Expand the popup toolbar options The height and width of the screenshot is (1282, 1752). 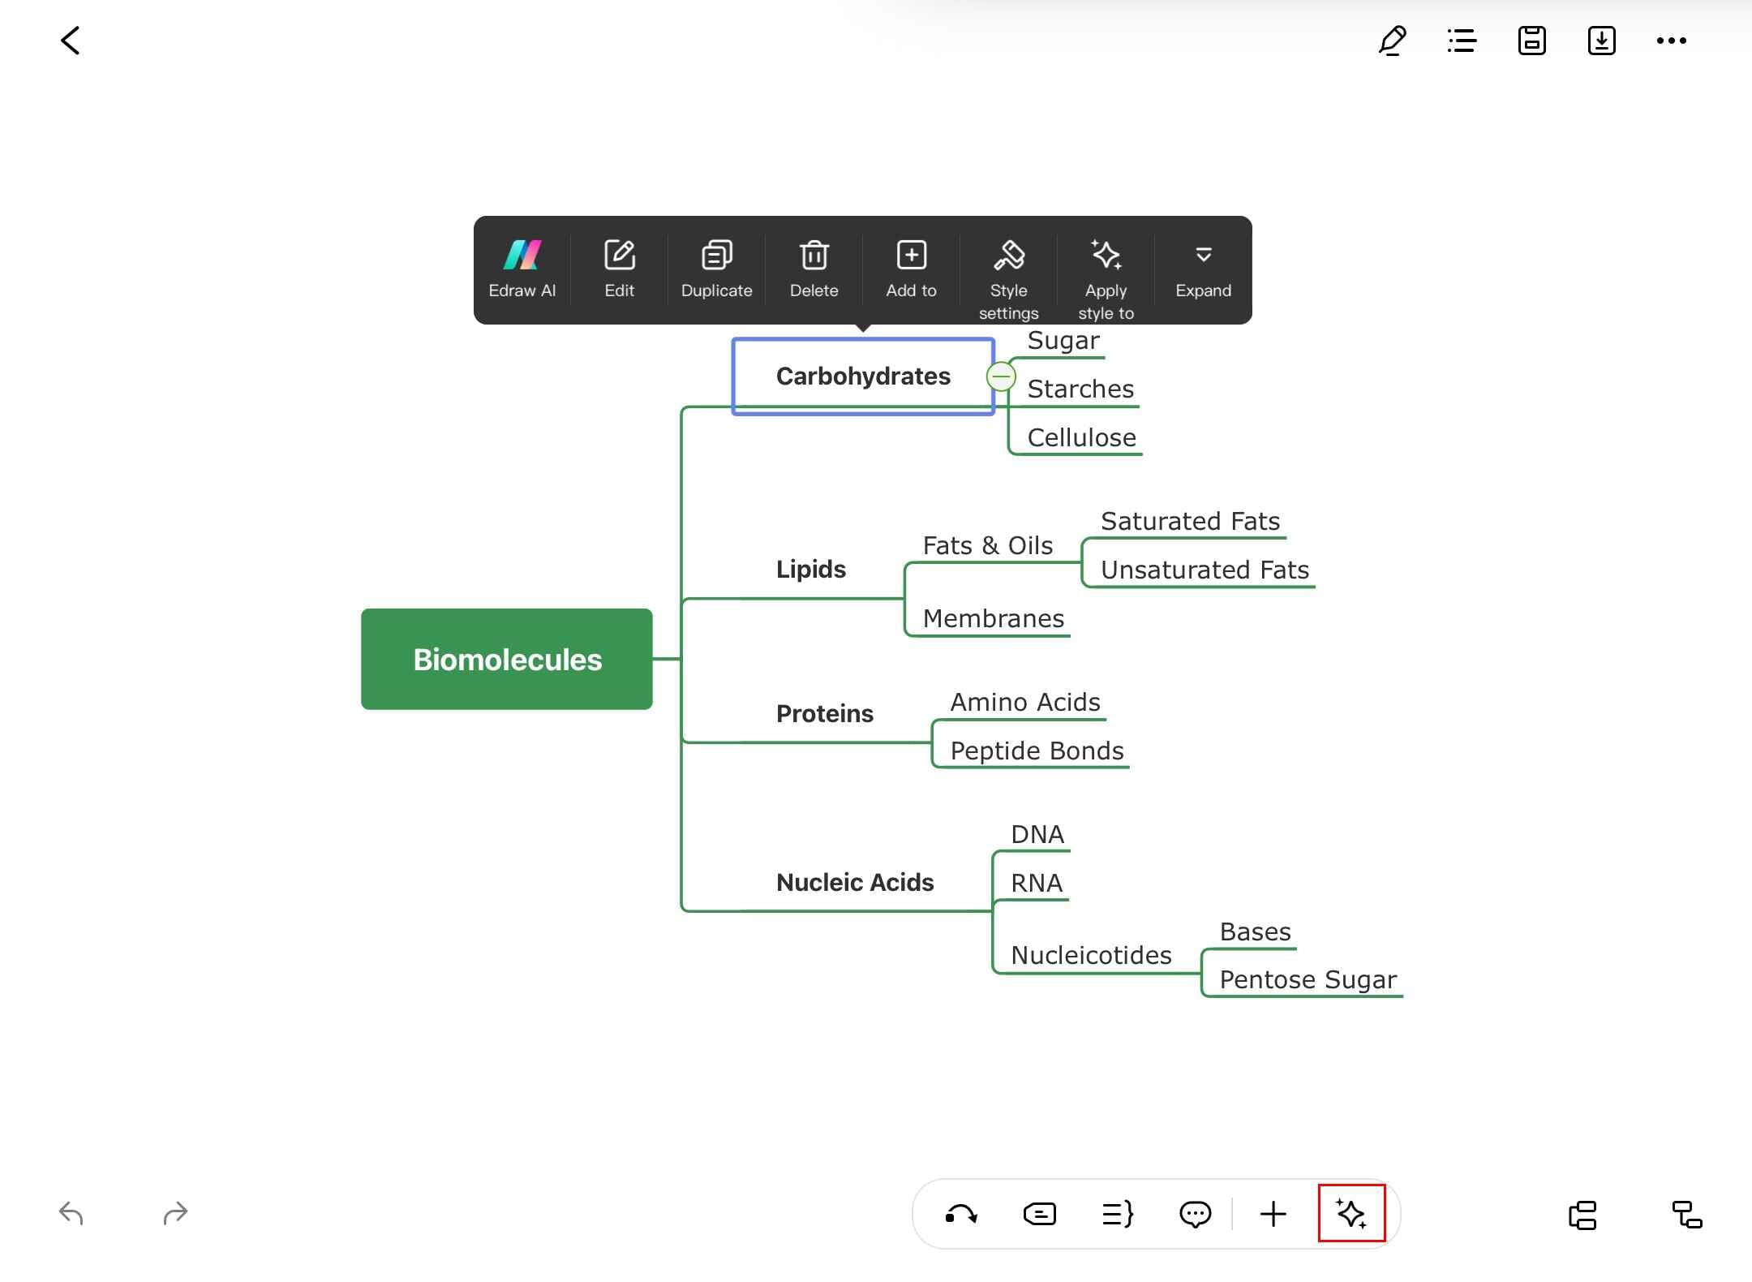[x=1203, y=269]
